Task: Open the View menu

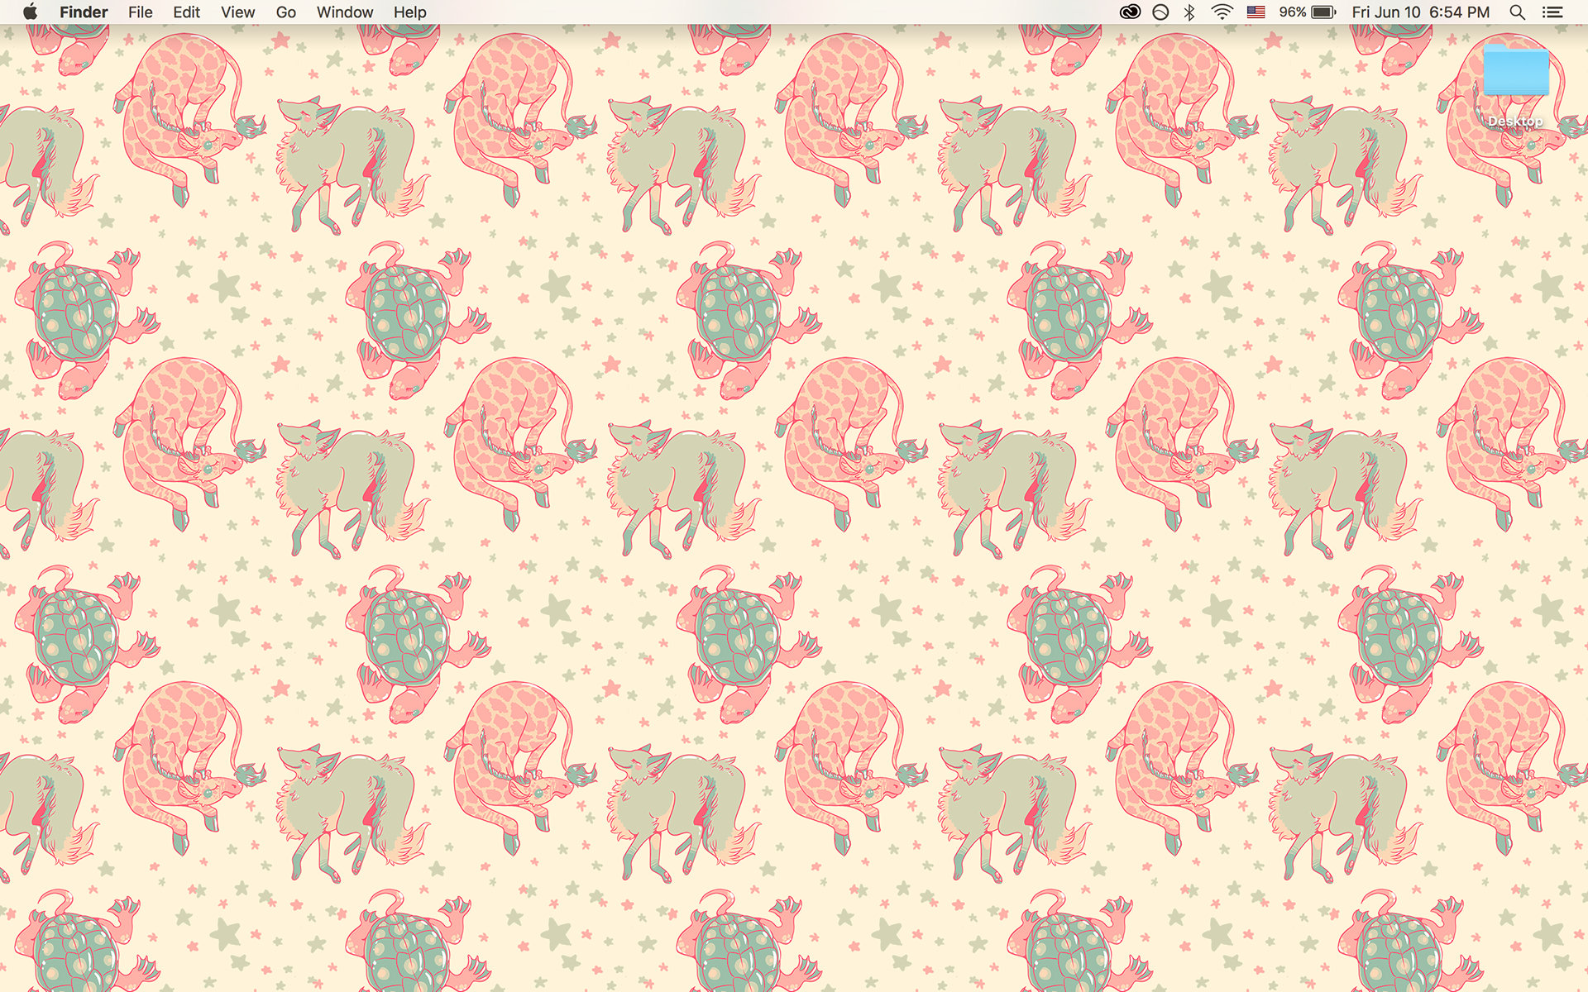Action: click(x=237, y=12)
